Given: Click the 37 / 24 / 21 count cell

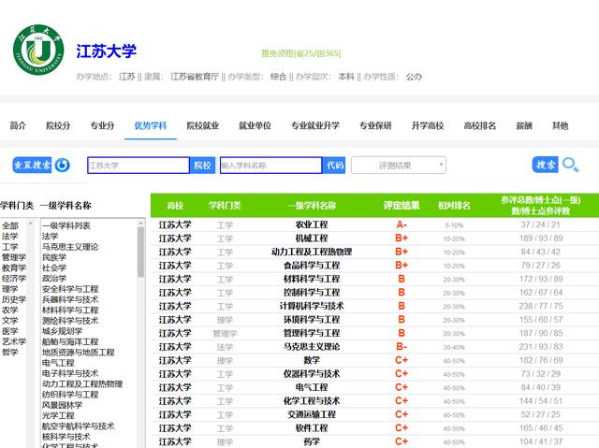Looking at the screenshot, I should click(x=541, y=224).
